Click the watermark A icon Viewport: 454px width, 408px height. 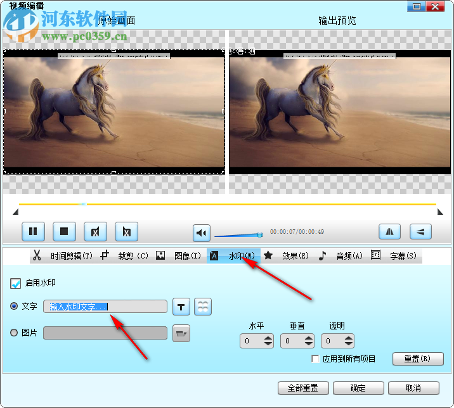click(214, 255)
